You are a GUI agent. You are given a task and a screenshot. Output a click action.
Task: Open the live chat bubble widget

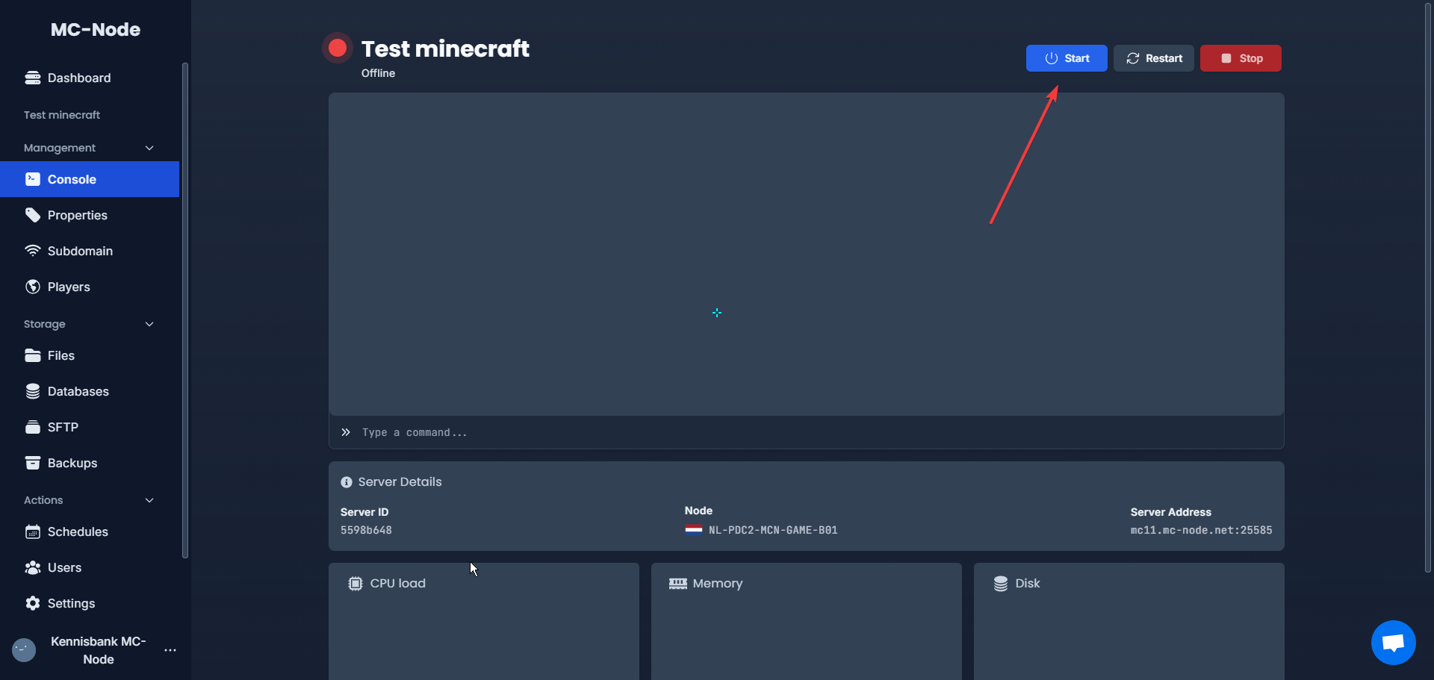1394,643
